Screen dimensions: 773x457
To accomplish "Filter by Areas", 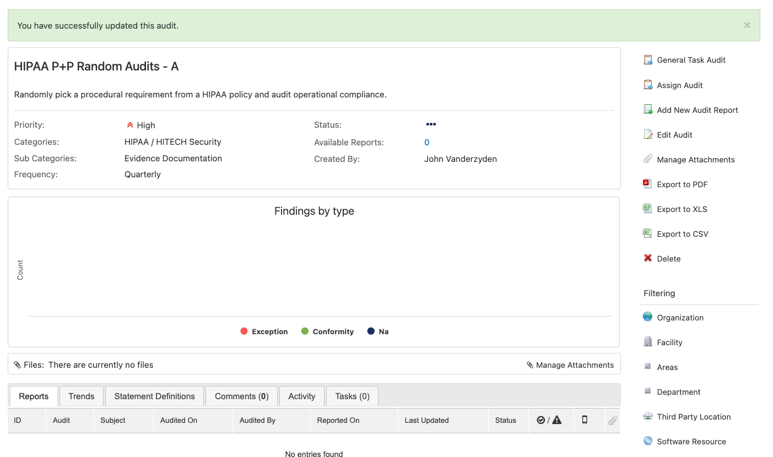I will (x=667, y=367).
